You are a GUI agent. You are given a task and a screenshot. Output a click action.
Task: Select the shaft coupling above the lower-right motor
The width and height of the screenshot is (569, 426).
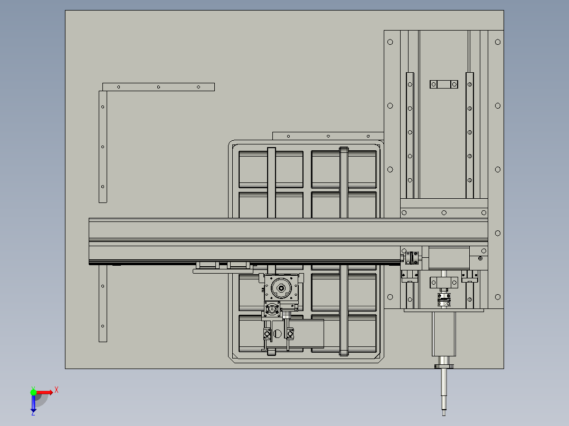pyautogui.click(x=444, y=300)
